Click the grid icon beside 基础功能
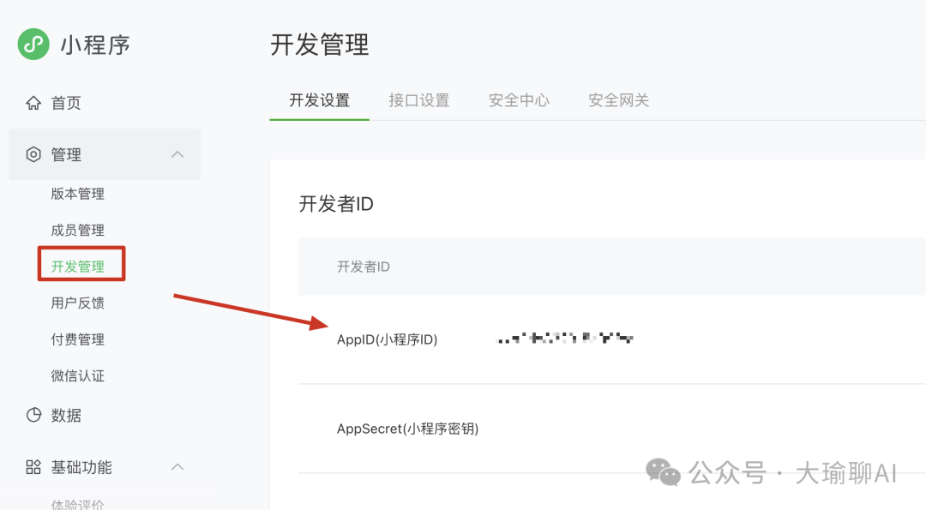Image resolution: width=926 pixels, height=510 pixels. (x=33, y=467)
